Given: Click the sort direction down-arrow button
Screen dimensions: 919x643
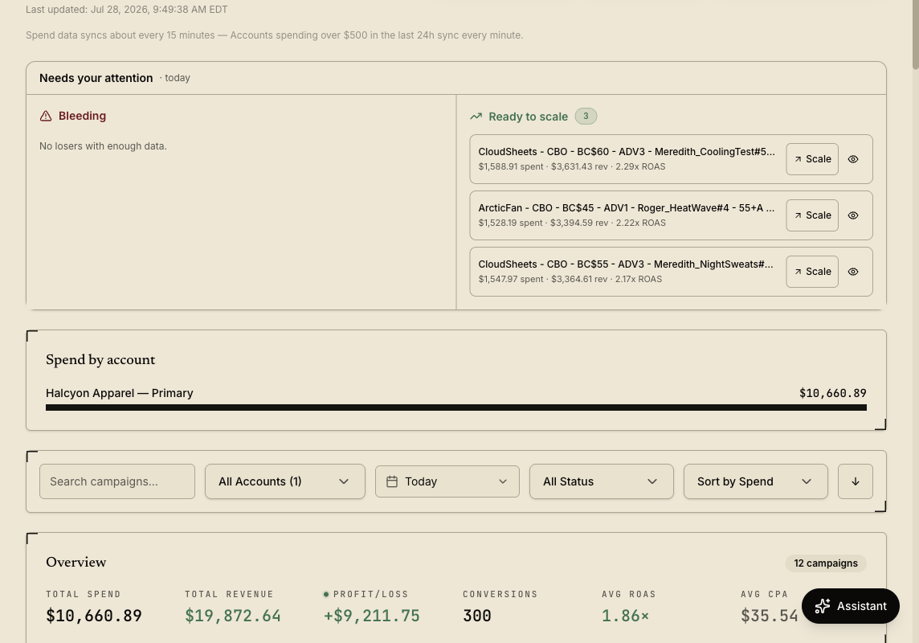Looking at the screenshot, I should 855,481.
